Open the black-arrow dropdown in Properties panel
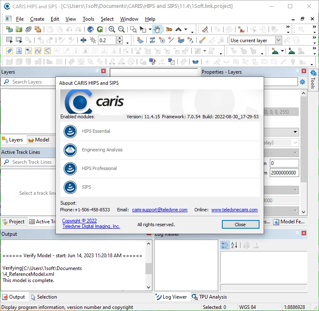319x311 pixels. pyautogui.click(x=295, y=132)
